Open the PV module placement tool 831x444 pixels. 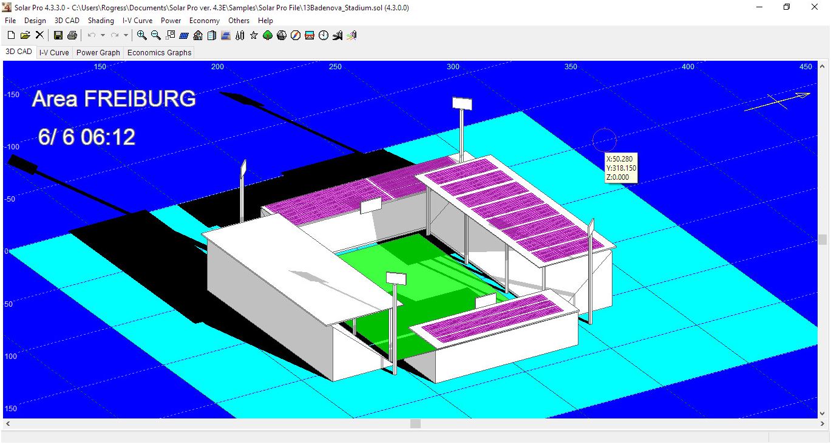184,35
